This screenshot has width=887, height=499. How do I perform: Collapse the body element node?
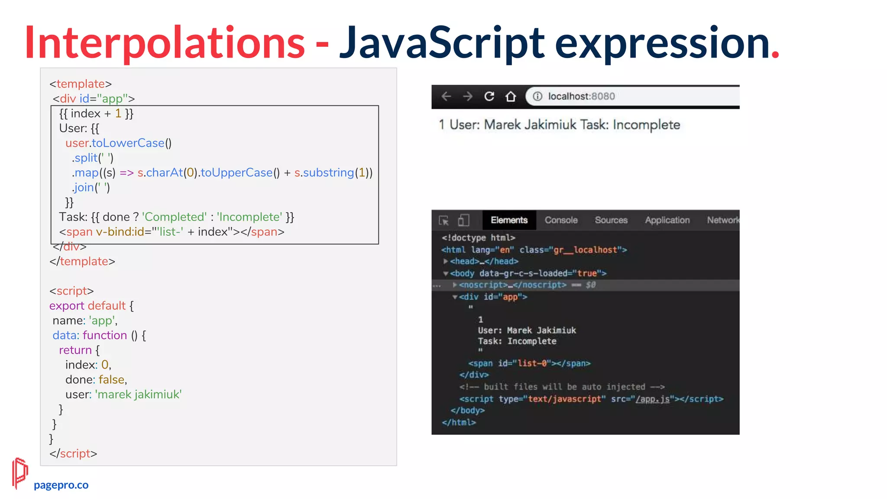[x=445, y=273]
